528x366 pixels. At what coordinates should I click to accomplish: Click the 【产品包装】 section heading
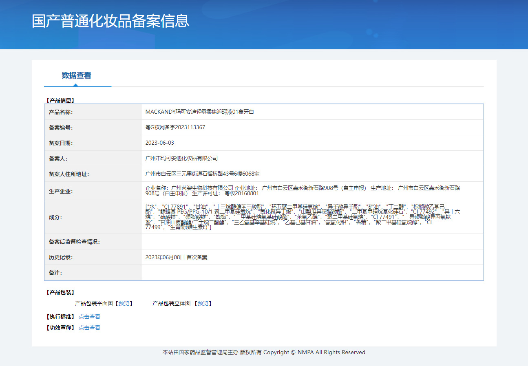pos(60,292)
